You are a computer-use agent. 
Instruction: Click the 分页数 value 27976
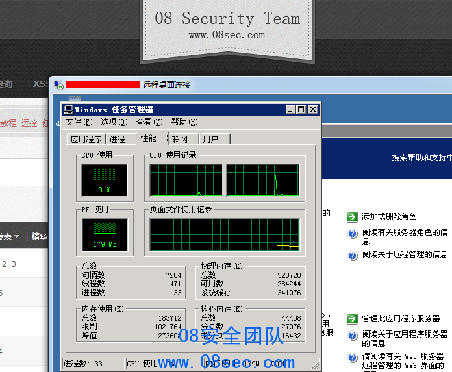coord(291,327)
